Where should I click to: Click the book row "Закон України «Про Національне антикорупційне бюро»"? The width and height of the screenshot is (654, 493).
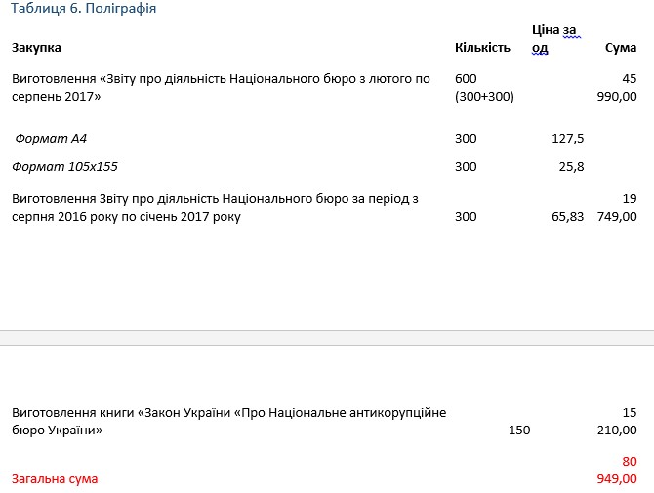click(x=228, y=421)
